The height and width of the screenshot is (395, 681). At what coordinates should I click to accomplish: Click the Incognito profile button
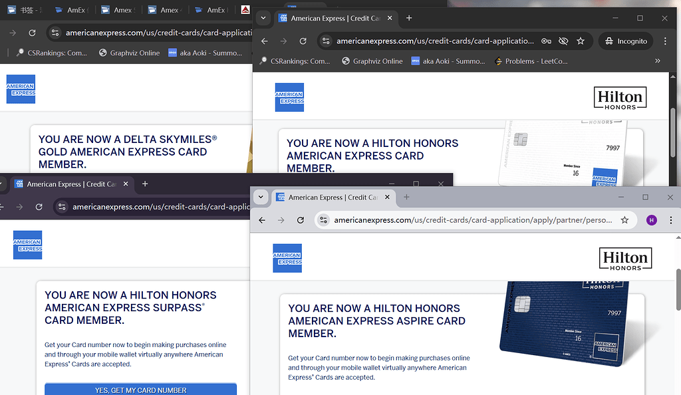626,41
